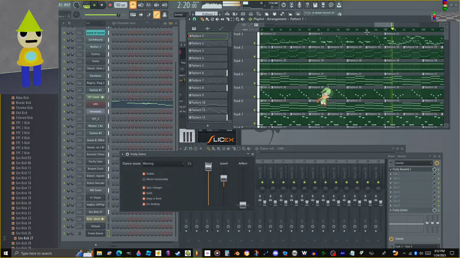
Task: Click the Channel rack graph editor icon
Action: (165, 23)
